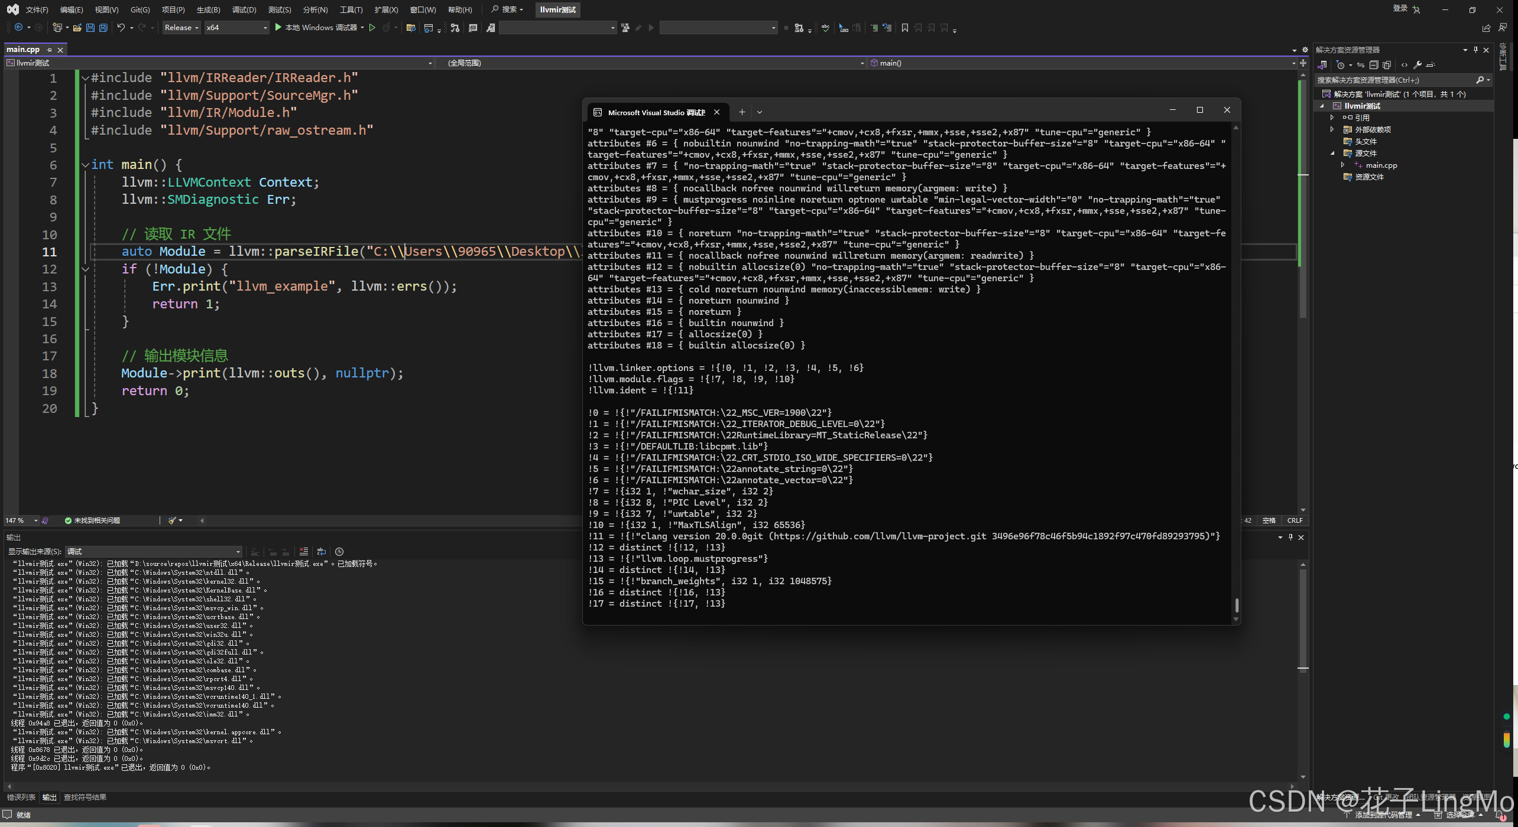
Task: Open the (全局范围) scope dropdown
Action: coord(651,63)
